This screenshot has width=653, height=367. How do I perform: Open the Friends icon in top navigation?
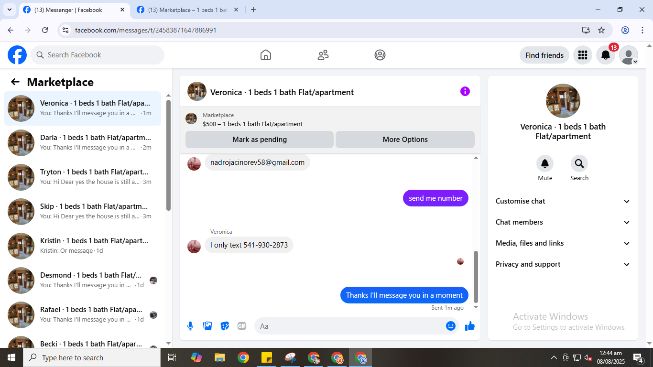pos(323,55)
